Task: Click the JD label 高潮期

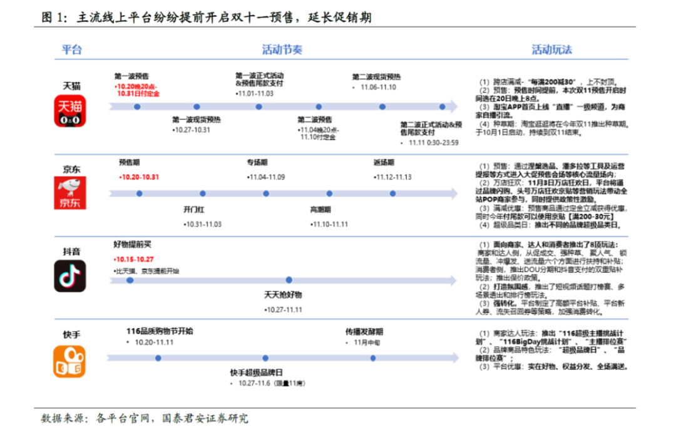Action: coord(320,210)
